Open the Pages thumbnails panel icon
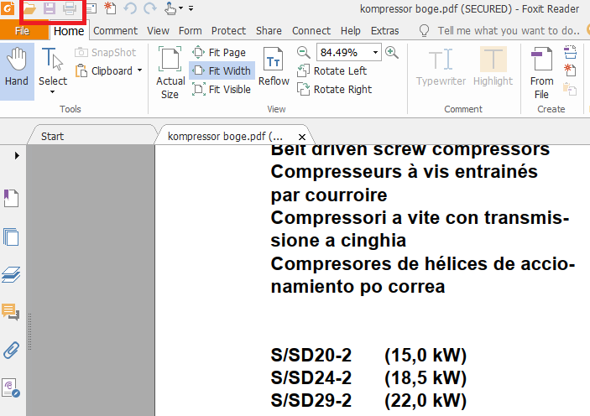The width and height of the screenshot is (590, 416). point(11,237)
